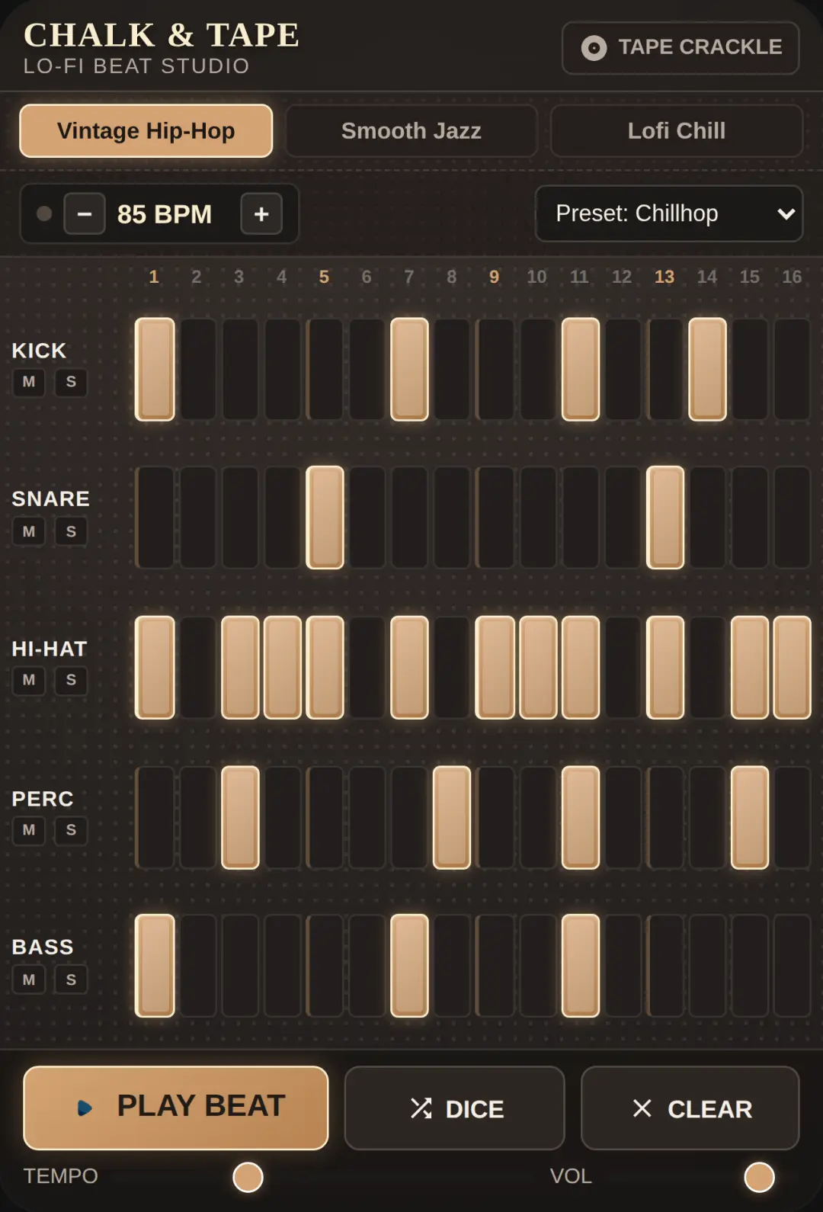
Task: Disable Kick step 11
Action: [x=581, y=370]
